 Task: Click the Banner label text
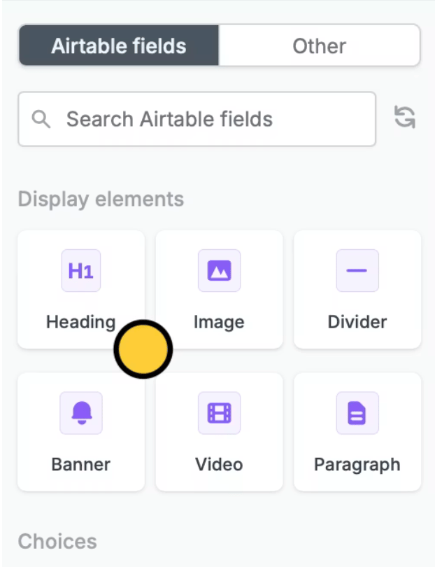click(81, 464)
